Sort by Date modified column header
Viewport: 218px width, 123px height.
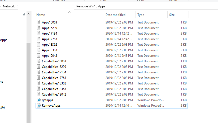(x=115, y=15)
